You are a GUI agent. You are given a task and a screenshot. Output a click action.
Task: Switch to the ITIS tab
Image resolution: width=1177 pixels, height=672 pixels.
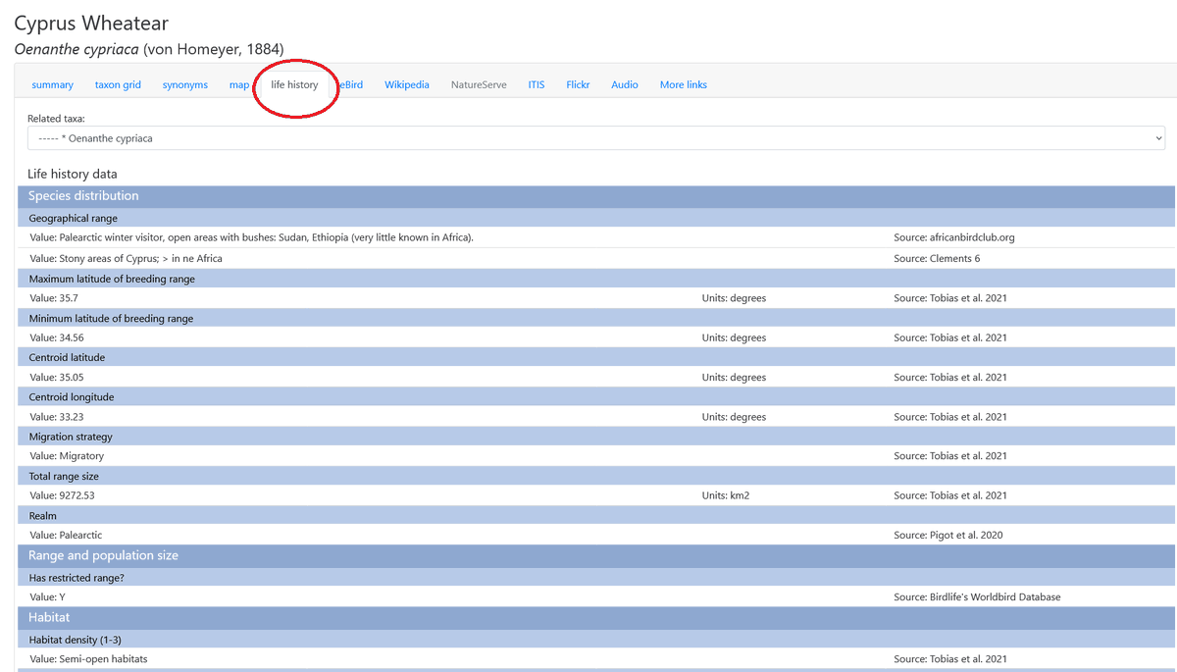coord(537,85)
